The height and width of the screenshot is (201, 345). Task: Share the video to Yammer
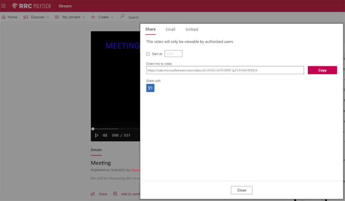point(150,88)
